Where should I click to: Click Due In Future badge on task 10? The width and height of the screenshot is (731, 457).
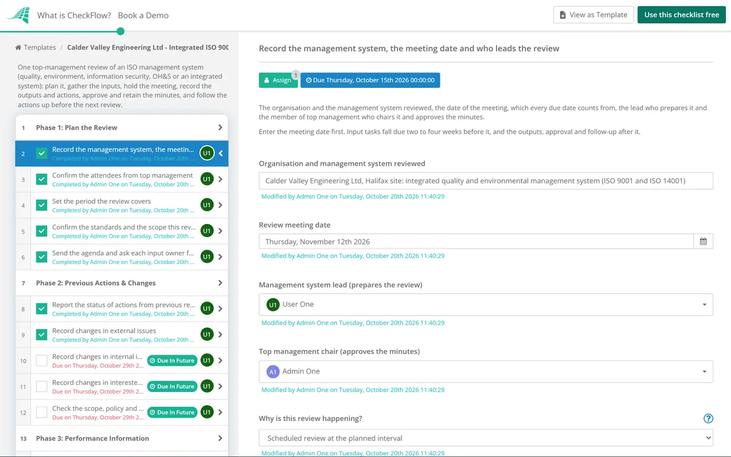coord(172,360)
